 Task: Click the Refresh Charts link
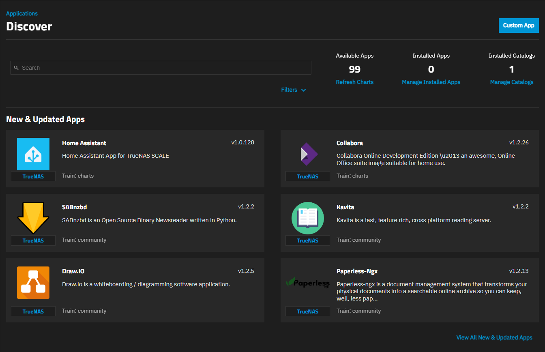coord(355,82)
